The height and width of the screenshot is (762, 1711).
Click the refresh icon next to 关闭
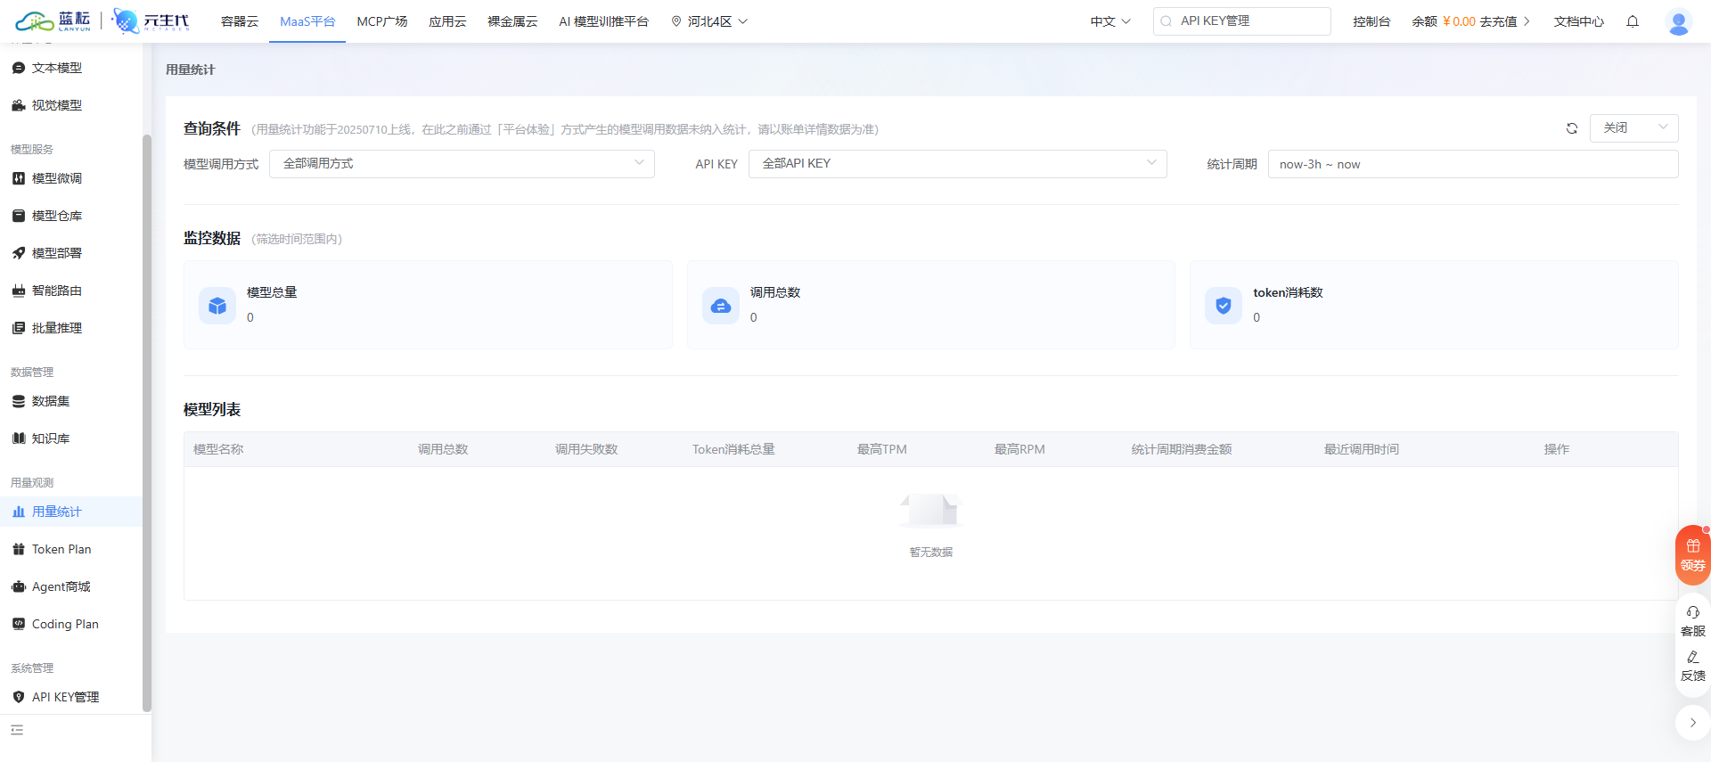point(1572,128)
